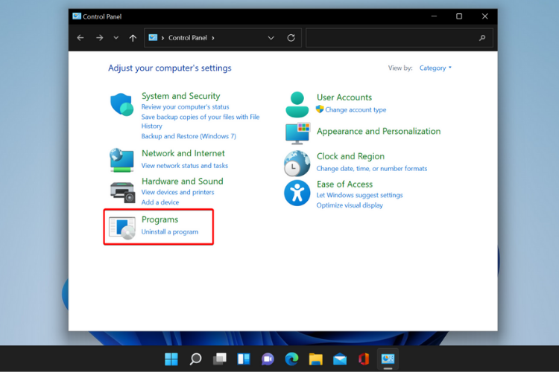
Task: Click the Clock and Region globe icon
Action: coord(297,163)
